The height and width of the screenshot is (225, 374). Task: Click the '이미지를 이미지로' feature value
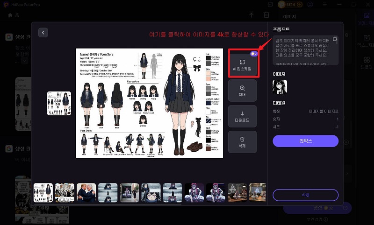click(x=324, y=111)
